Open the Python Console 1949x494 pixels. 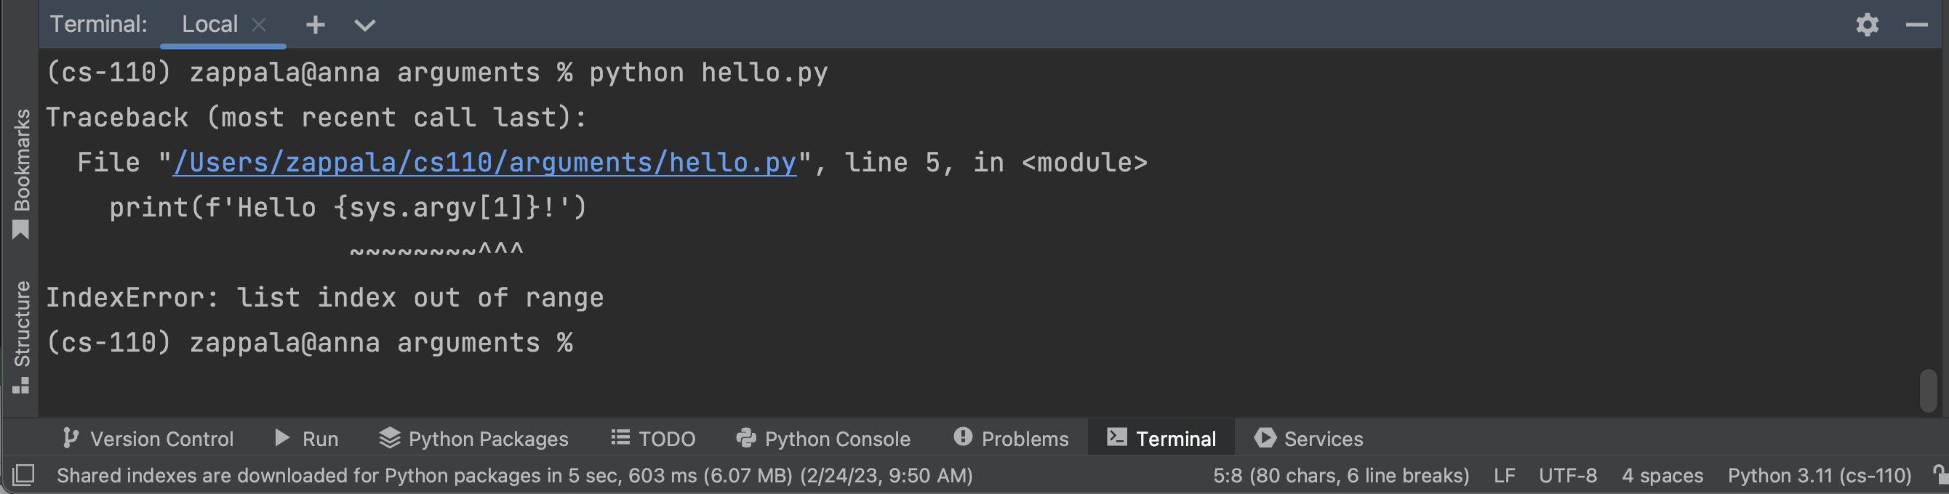pos(823,438)
